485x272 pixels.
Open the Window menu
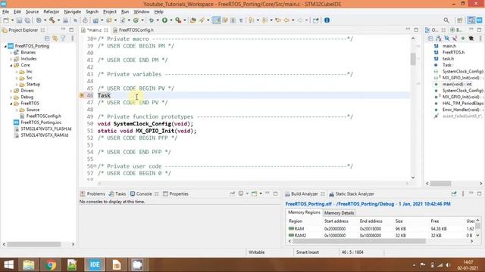click(x=142, y=12)
